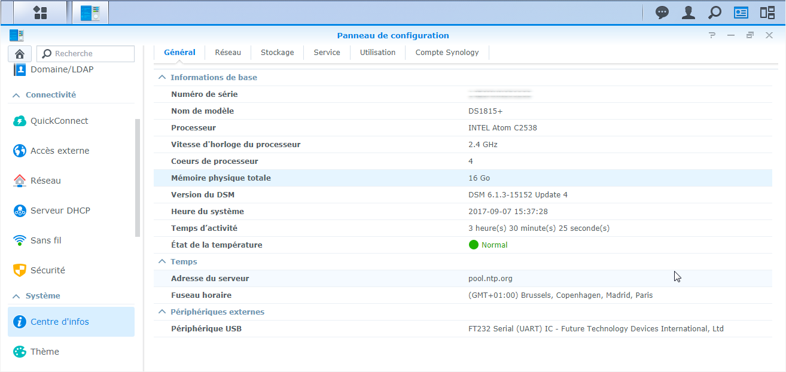786x372 pixels.
Task: Open the DSM main menu grid icon
Action: (x=40, y=13)
